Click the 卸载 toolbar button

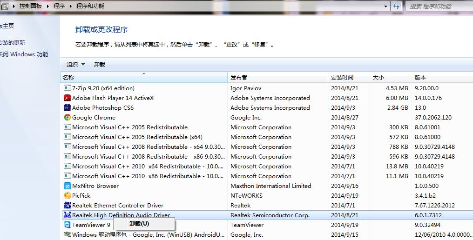99,65
